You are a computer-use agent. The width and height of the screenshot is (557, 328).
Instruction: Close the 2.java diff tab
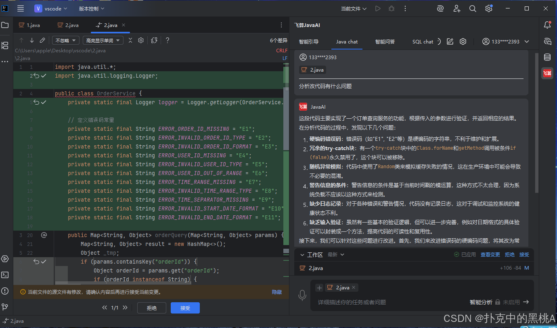pos(124,25)
